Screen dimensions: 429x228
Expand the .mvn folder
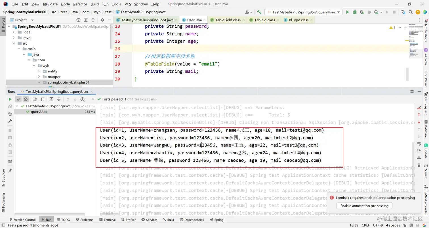tap(14, 37)
